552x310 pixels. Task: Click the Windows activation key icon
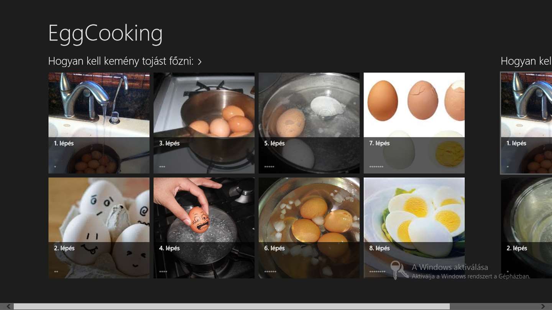point(399,270)
